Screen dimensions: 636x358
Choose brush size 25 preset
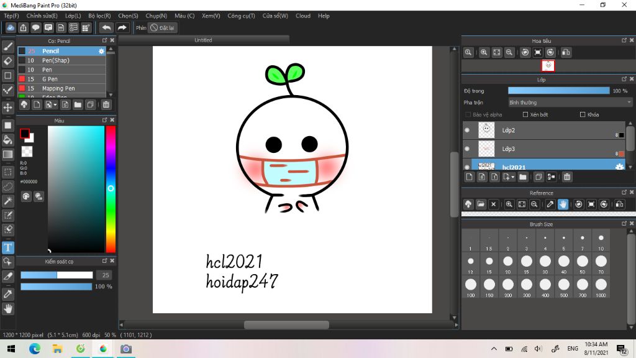527,264
